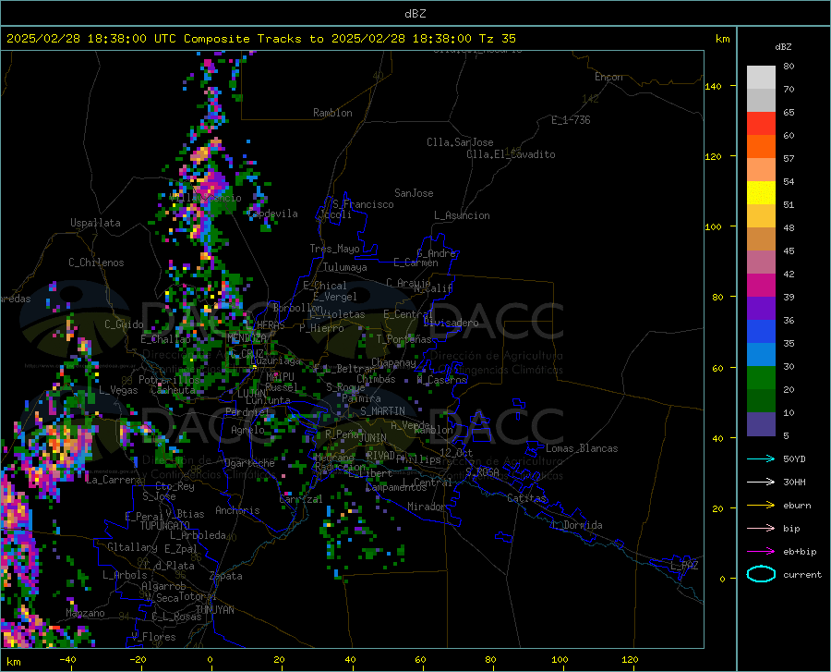The width and height of the screenshot is (831, 672).
Task: Click the S_MARTIN map label
Action: point(382,411)
